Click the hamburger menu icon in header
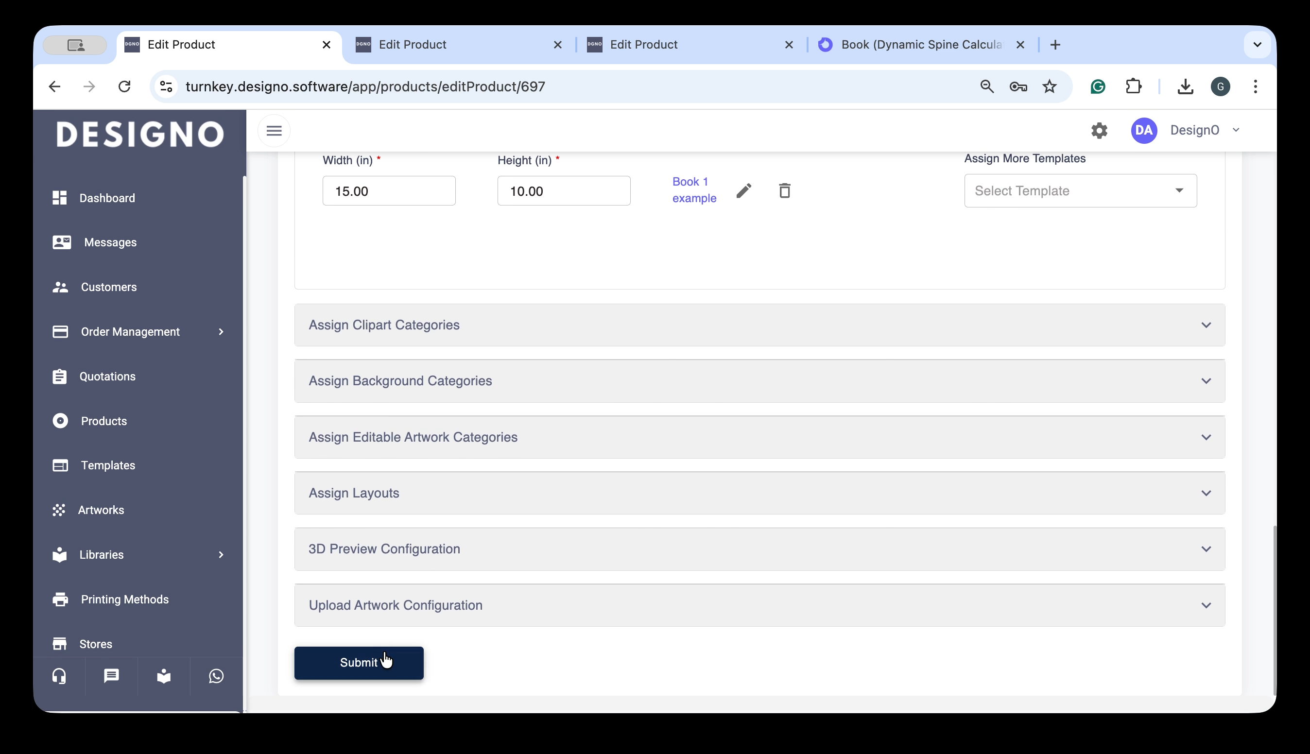1310x754 pixels. [x=274, y=131]
